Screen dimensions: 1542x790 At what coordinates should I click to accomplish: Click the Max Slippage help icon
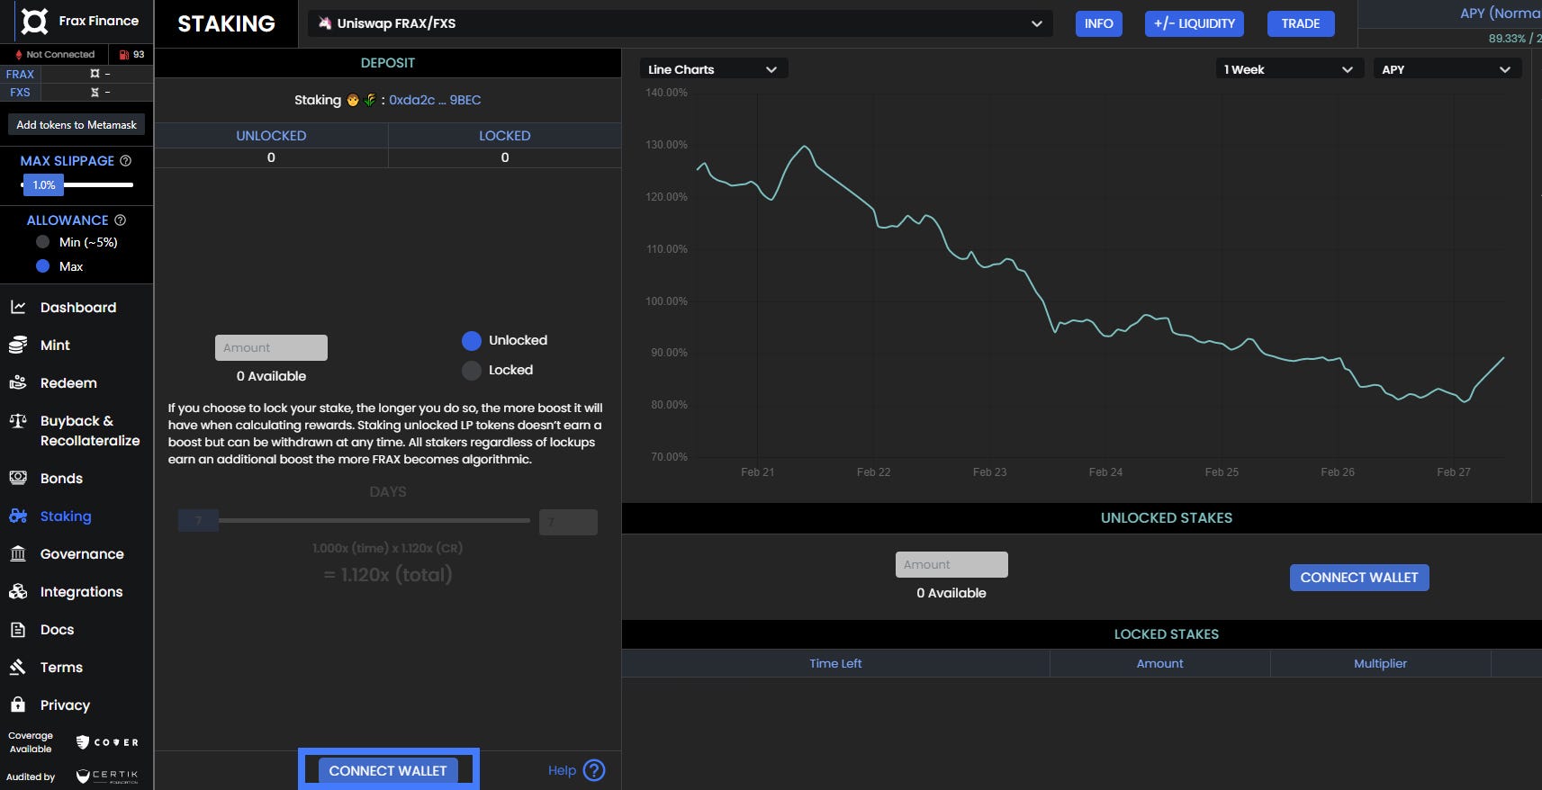126,160
